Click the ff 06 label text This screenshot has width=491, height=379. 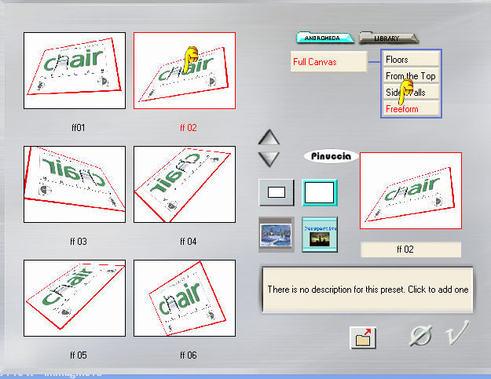[189, 355]
